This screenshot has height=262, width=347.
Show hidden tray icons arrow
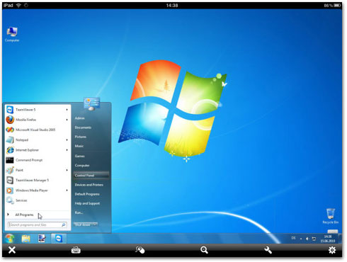pyautogui.click(x=301, y=239)
